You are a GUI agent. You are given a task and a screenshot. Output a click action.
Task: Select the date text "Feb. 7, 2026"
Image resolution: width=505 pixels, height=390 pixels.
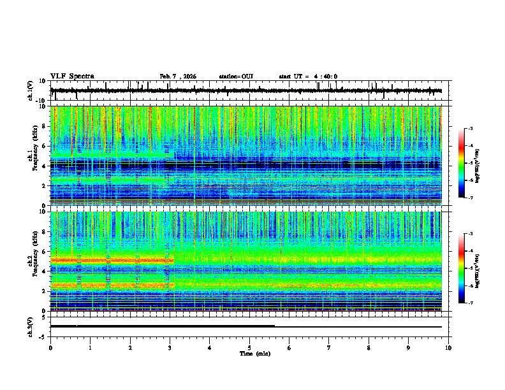[x=178, y=76]
